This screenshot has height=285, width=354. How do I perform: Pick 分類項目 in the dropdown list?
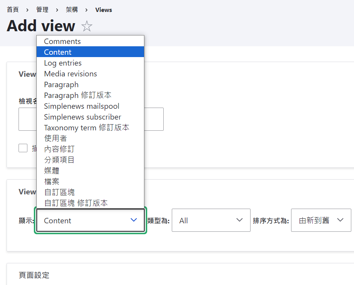[59, 160]
